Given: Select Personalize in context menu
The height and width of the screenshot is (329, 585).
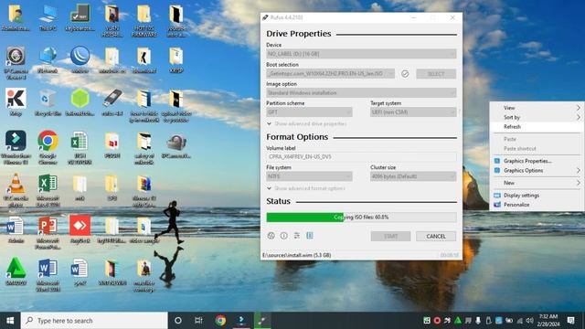Looking at the screenshot, I should [537, 205].
